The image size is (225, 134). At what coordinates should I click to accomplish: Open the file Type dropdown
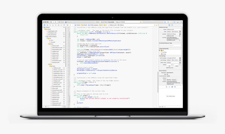(174, 32)
